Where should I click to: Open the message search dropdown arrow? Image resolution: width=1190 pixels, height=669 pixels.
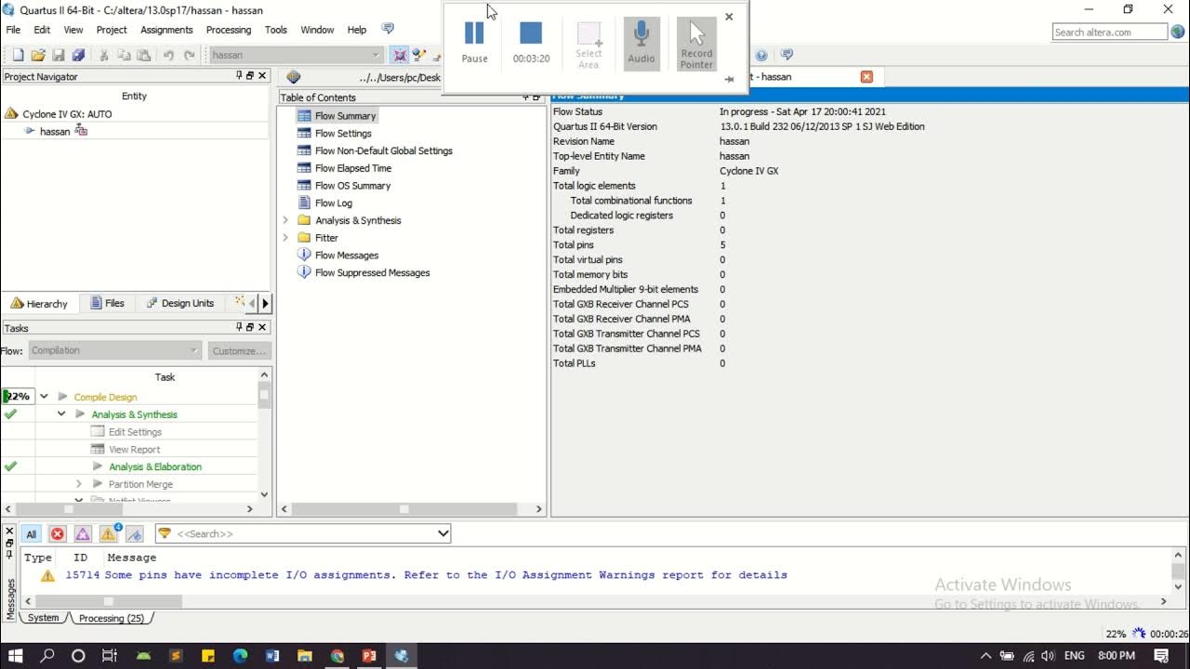coord(443,533)
